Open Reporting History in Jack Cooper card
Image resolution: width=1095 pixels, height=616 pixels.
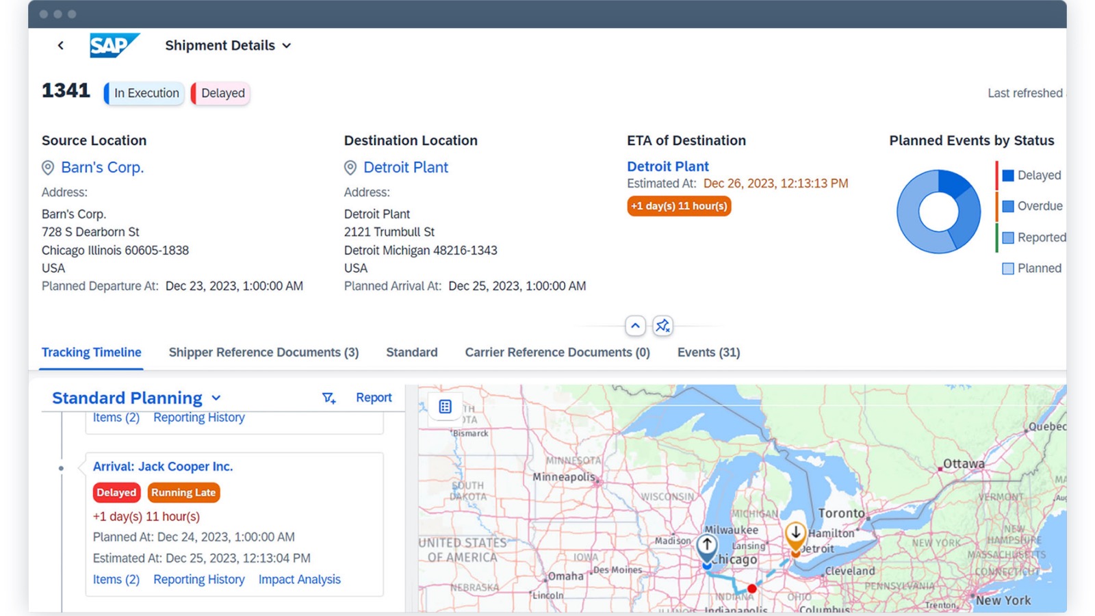(199, 580)
